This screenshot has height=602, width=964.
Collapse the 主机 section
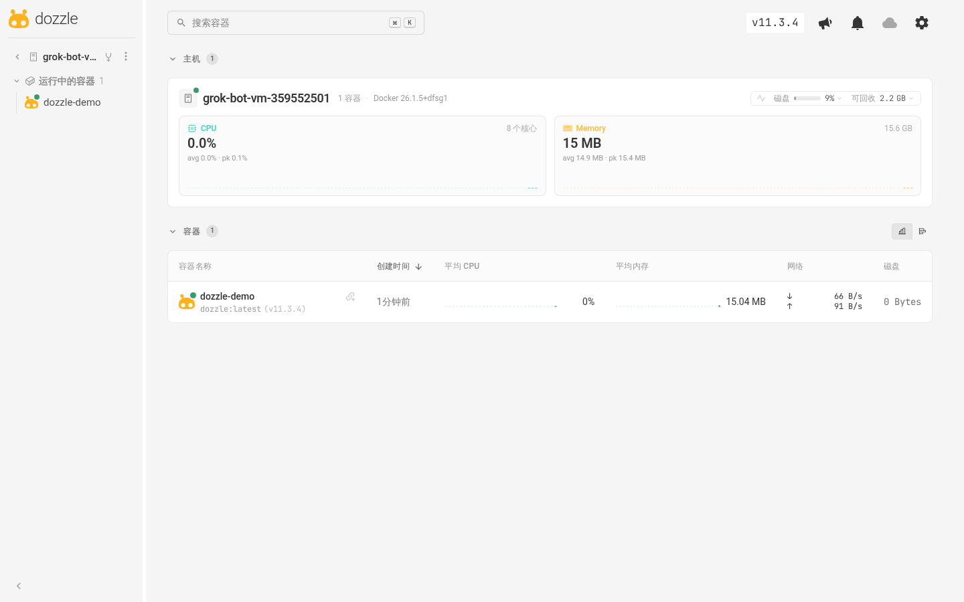[173, 59]
